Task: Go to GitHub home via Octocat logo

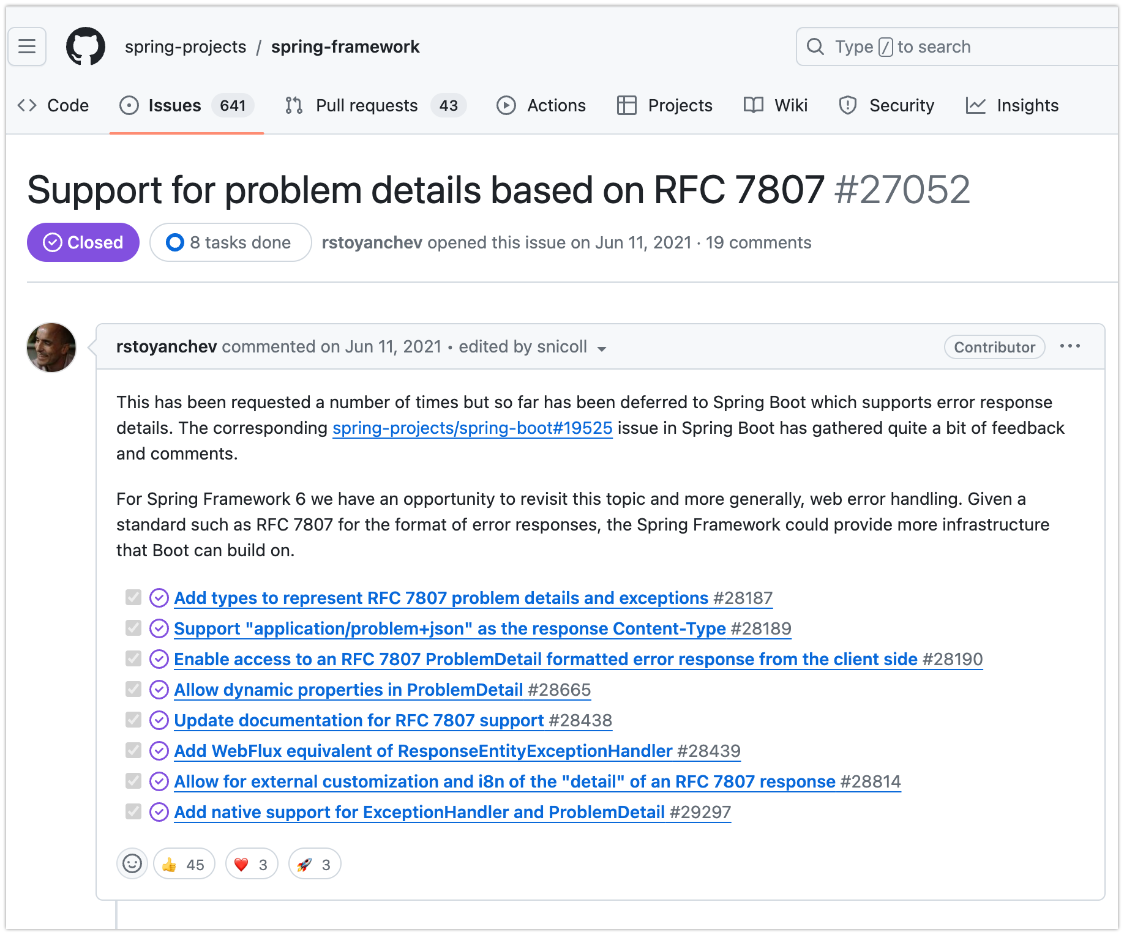Action: [x=86, y=47]
